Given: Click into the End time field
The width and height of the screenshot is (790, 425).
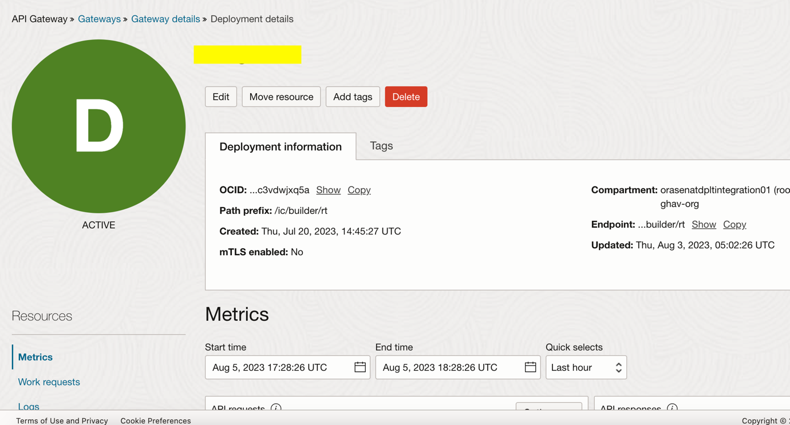Looking at the screenshot, I should (x=448, y=367).
